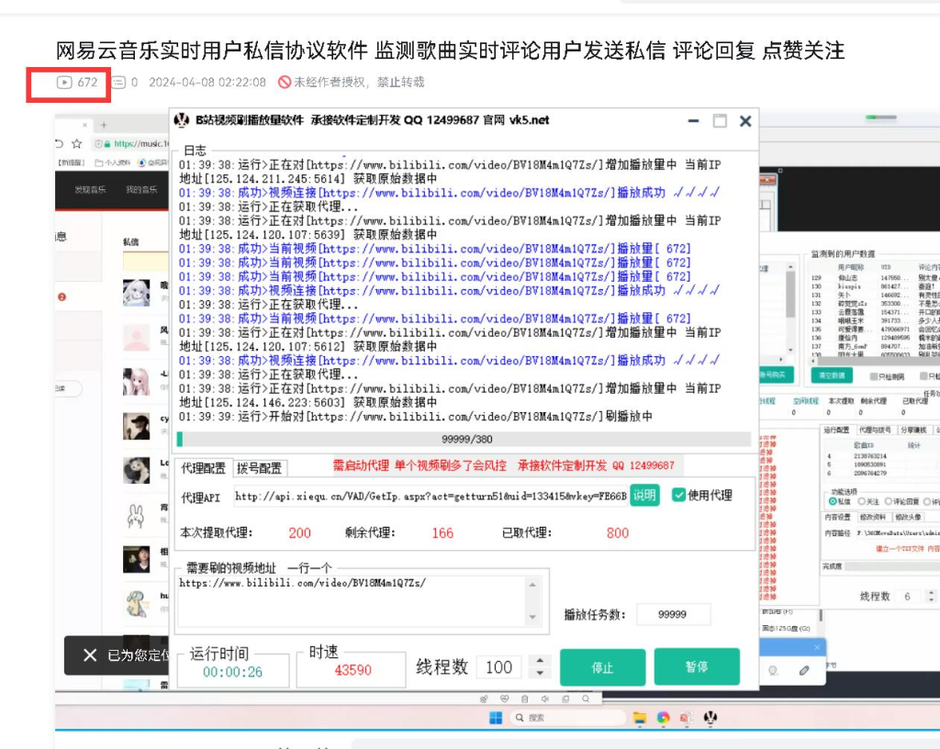Toggle the 使用代理 checkbox
The image size is (940, 749).
(678, 495)
